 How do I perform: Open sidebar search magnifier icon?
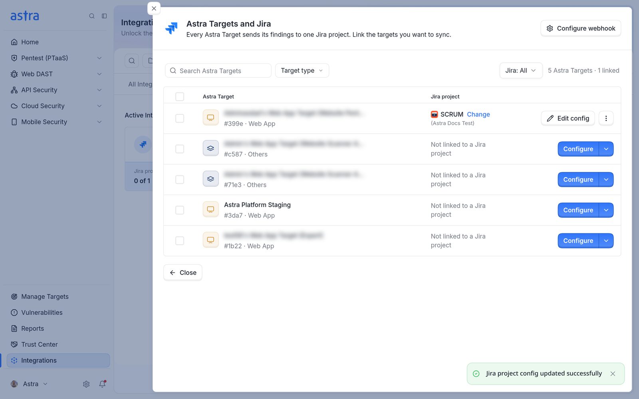(x=92, y=16)
